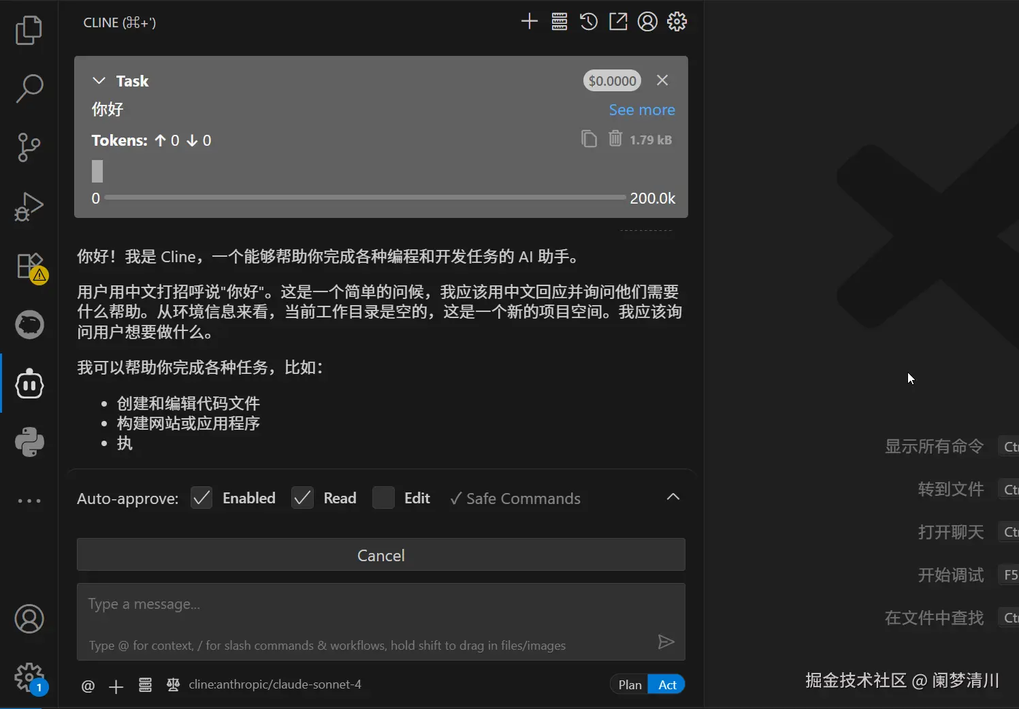
Task: Switch to Plan mode
Action: coord(630,684)
